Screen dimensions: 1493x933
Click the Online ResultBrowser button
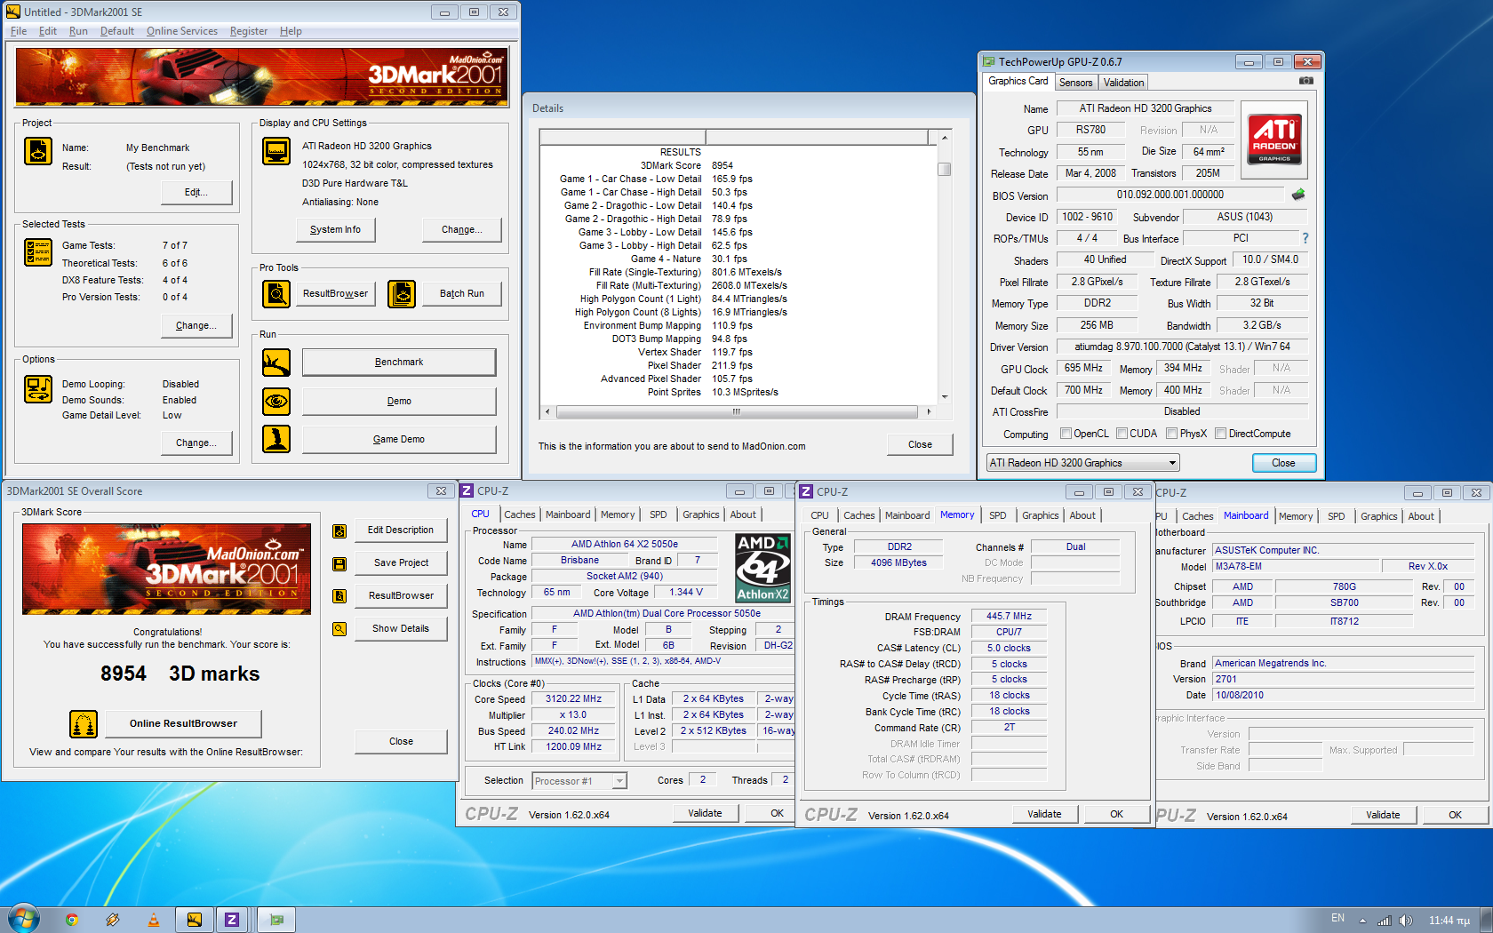point(183,724)
